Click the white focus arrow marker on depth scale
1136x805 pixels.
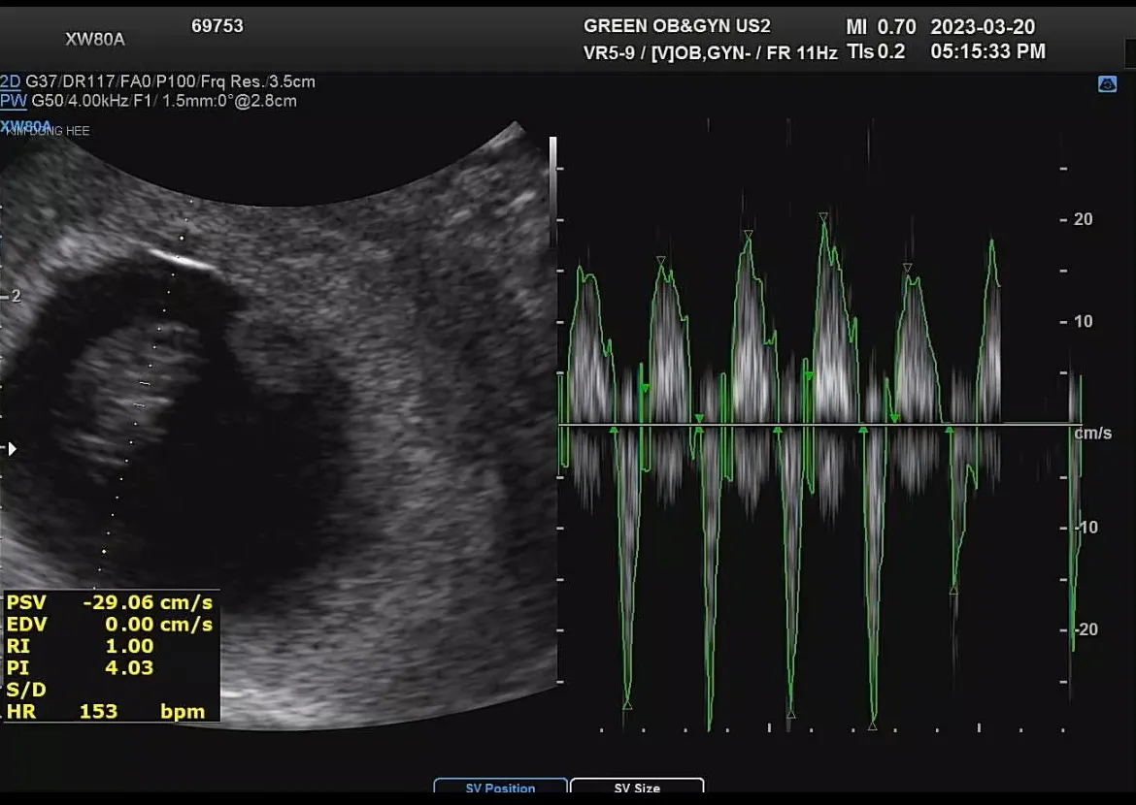coord(12,449)
